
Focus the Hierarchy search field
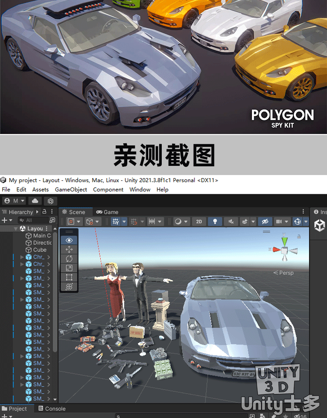pyautogui.click(x=33, y=220)
